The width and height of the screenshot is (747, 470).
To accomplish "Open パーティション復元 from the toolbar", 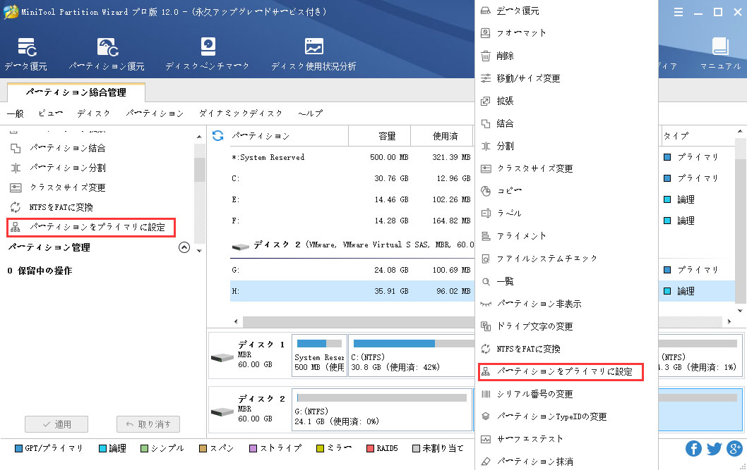I will coord(107,48).
